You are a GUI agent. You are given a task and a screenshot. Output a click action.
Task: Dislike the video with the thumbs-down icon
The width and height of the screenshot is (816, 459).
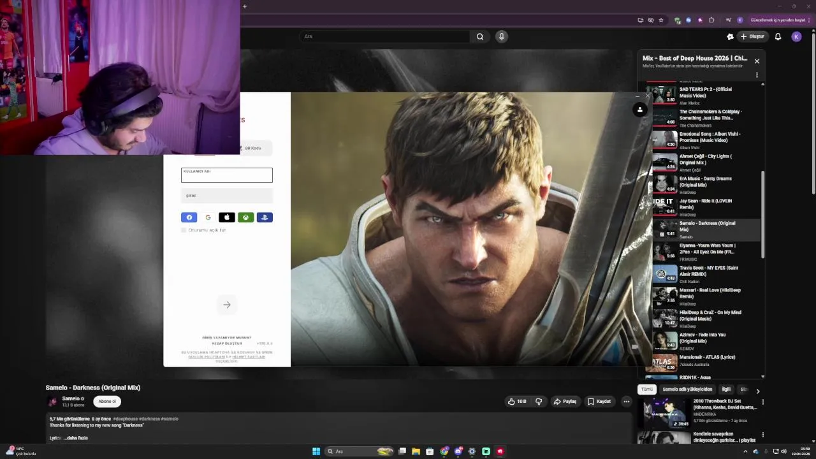[x=539, y=402]
